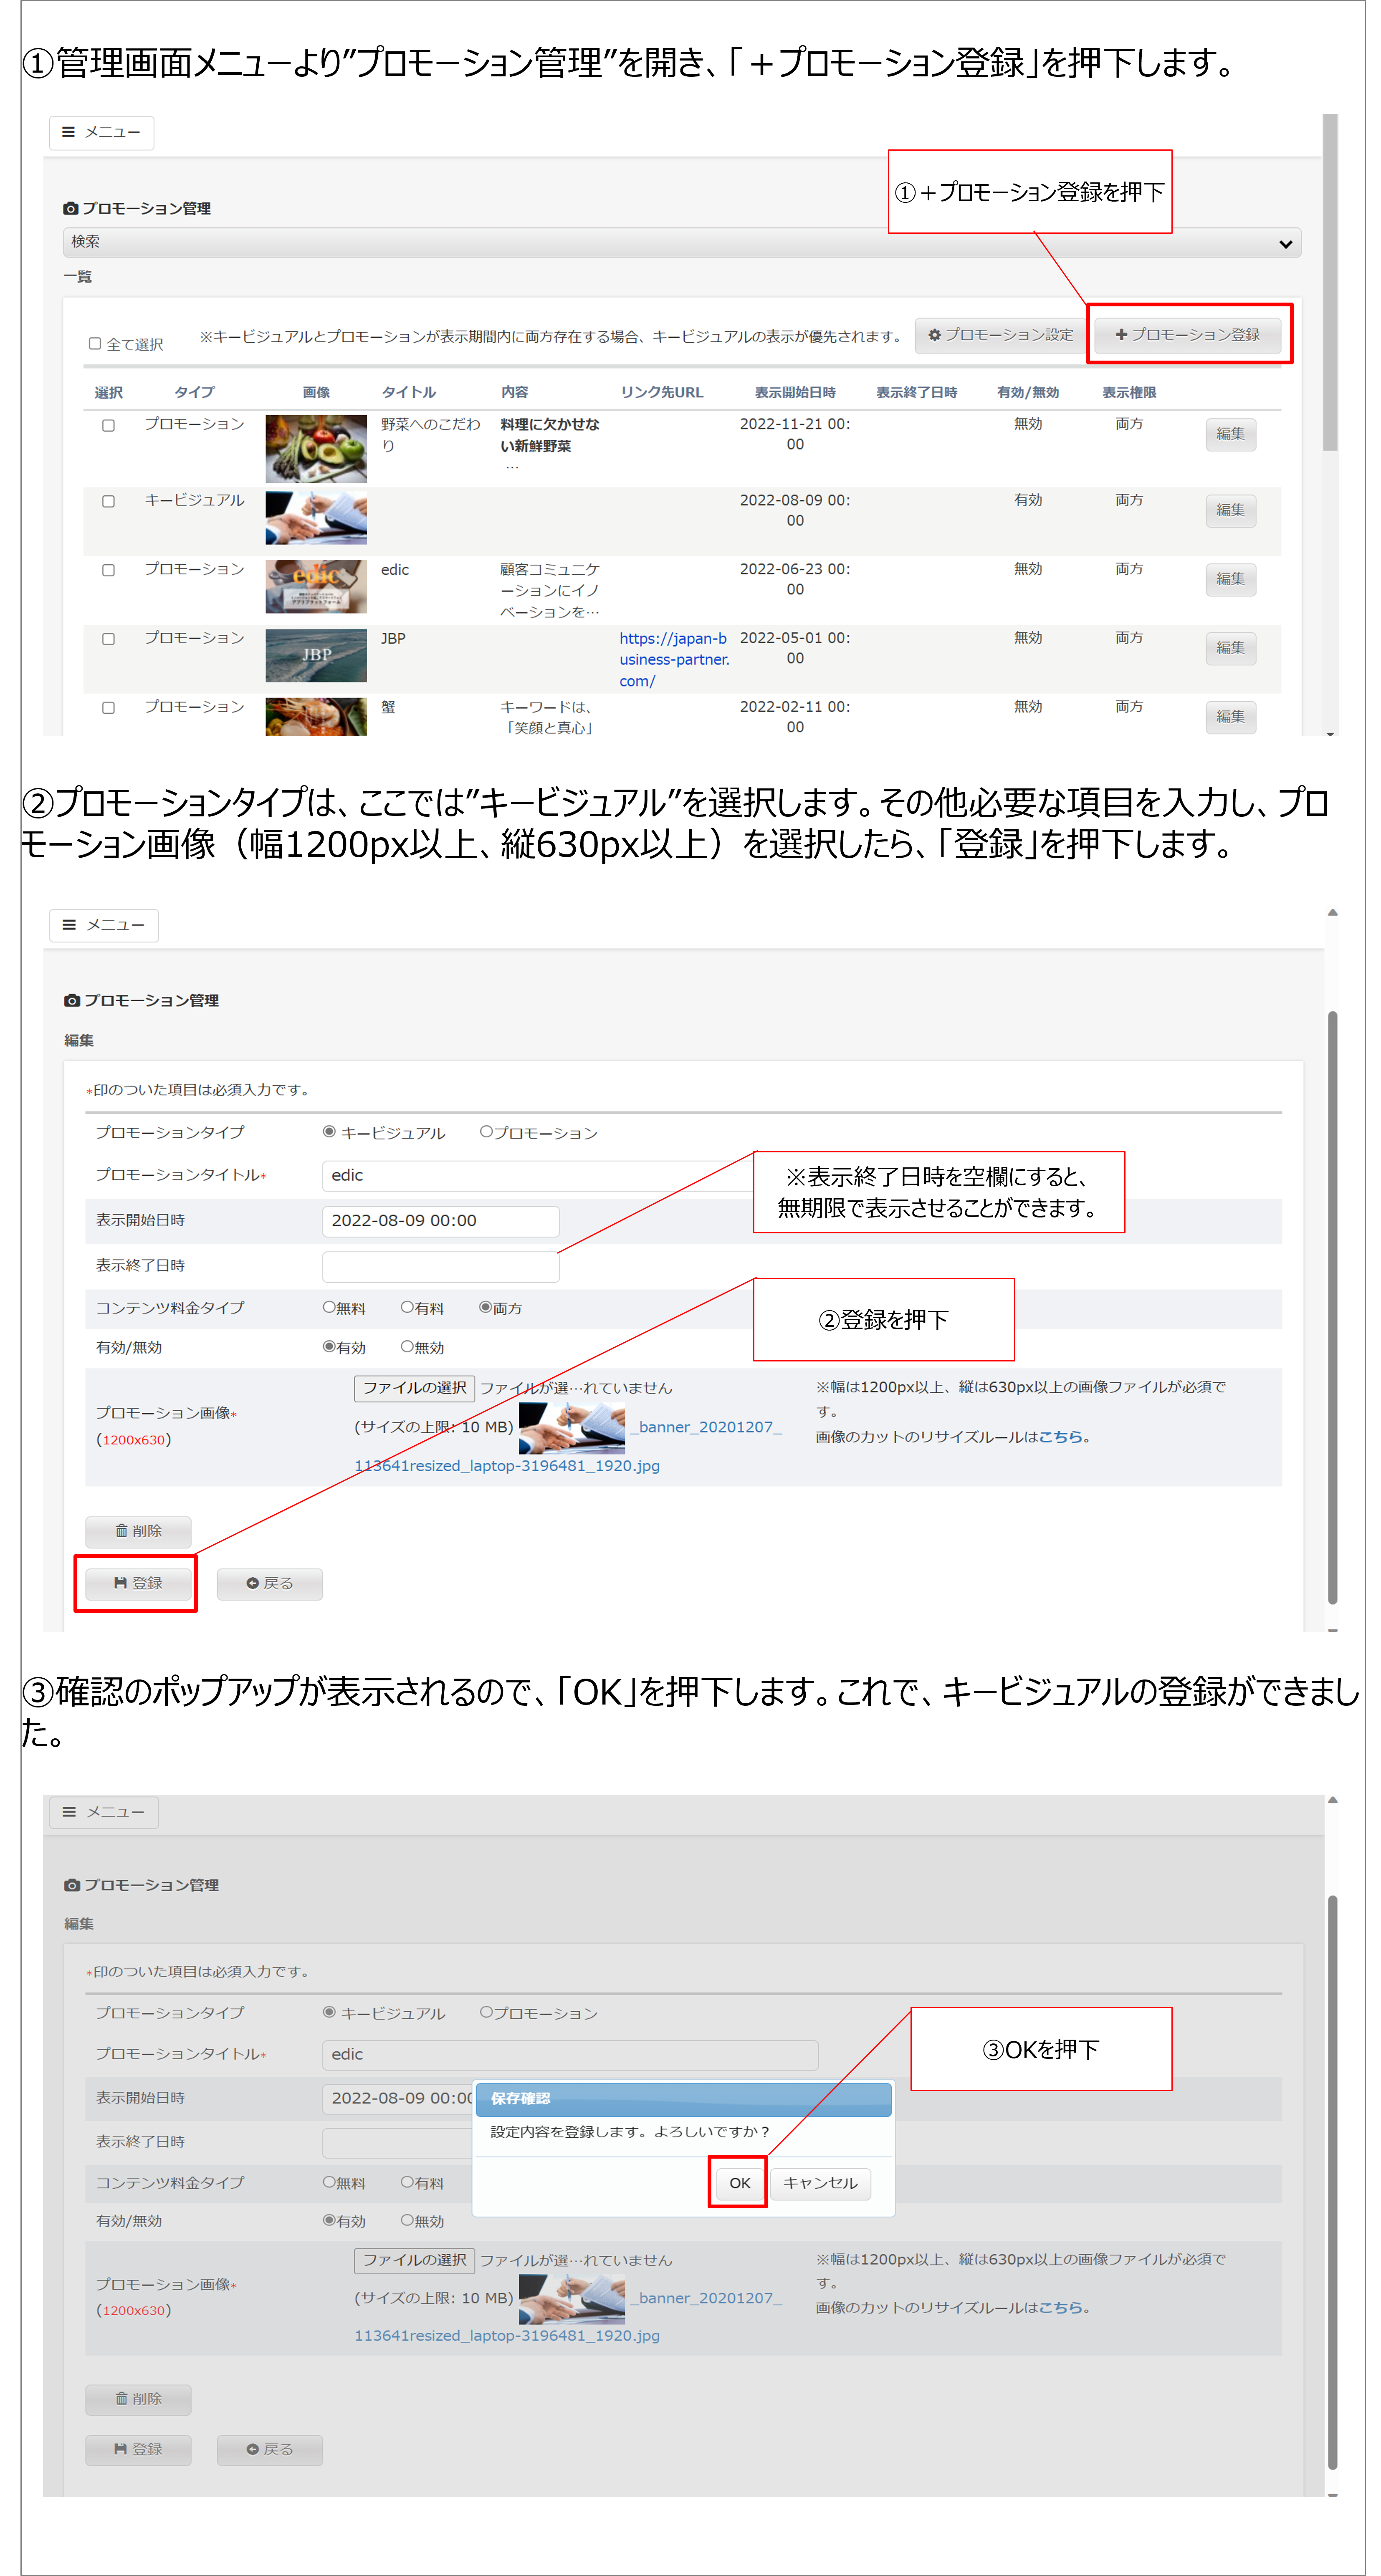1381x2576 pixels.
Task: Click OK in the 保存確認 dialog
Action: click(740, 2184)
